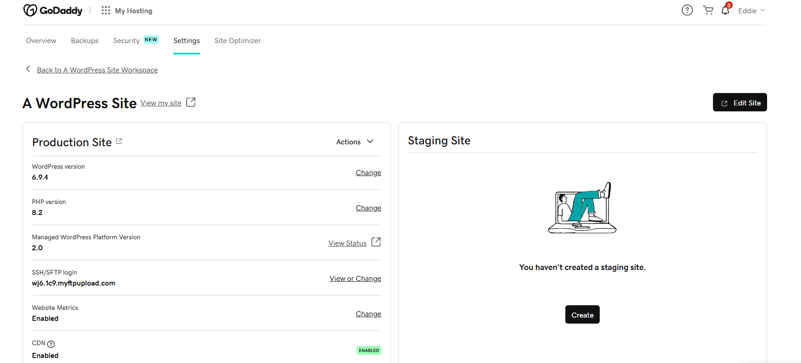Viewport: 801px width, 363px height.
Task: Click the GoDaddy logo
Action: [53, 10]
